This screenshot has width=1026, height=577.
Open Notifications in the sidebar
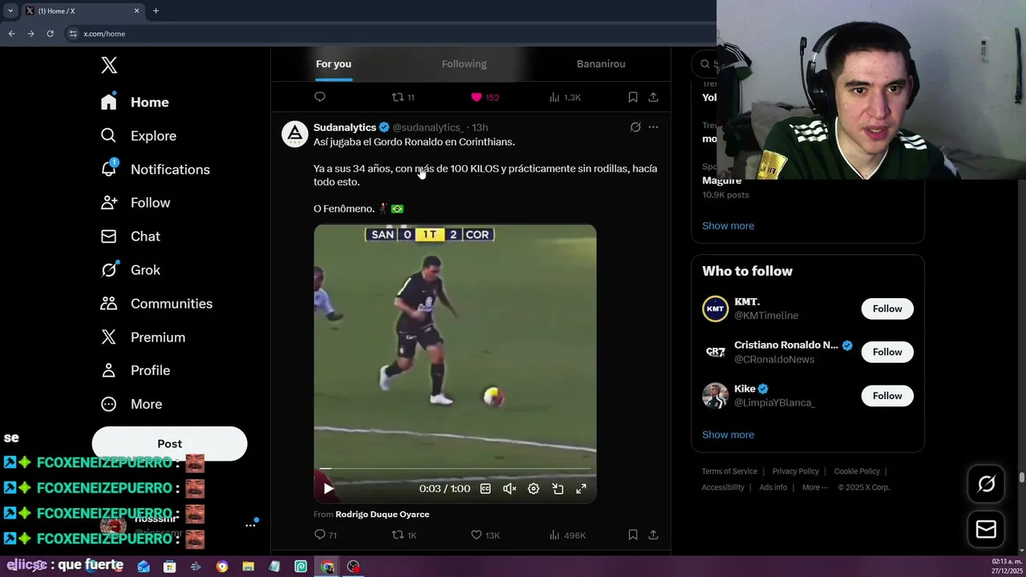(155, 169)
